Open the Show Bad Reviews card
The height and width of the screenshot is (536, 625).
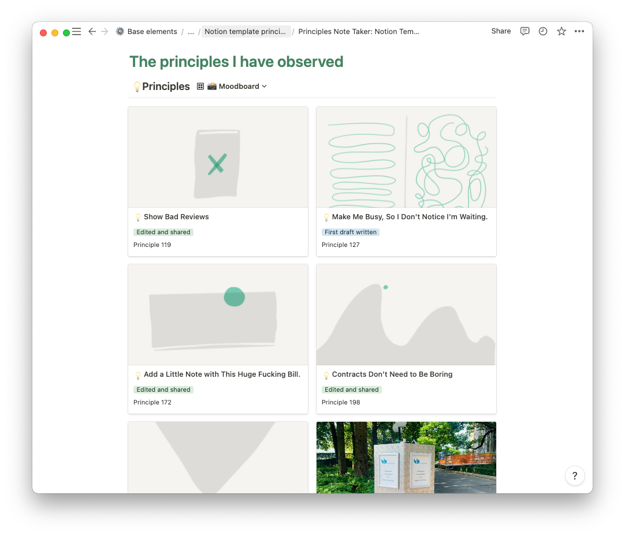pyautogui.click(x=176, y=217)
